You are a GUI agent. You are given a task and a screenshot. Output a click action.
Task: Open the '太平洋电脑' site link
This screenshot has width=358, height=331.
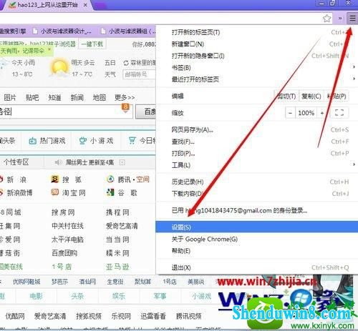67,239
